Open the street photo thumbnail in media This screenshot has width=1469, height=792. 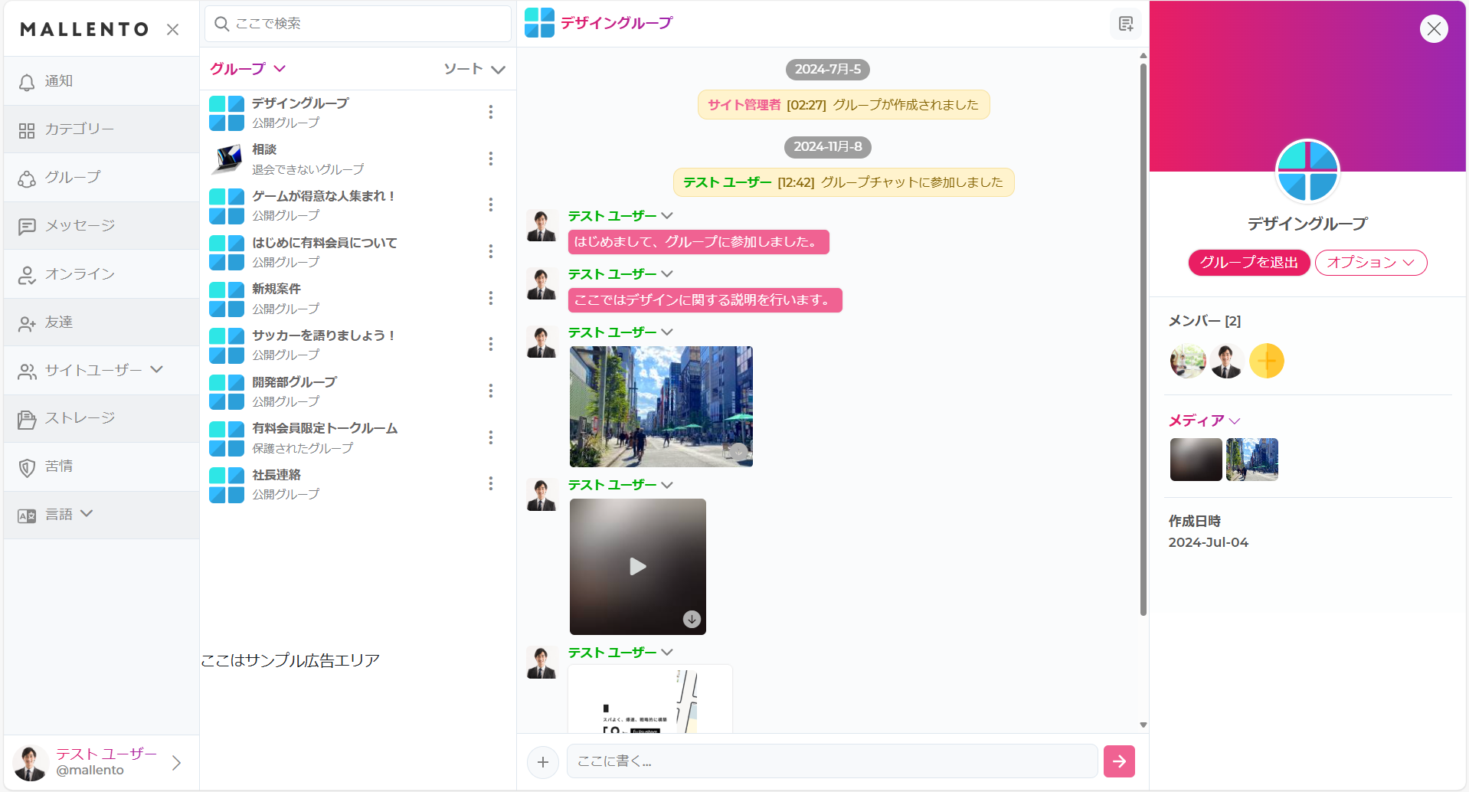point(1251,460)
